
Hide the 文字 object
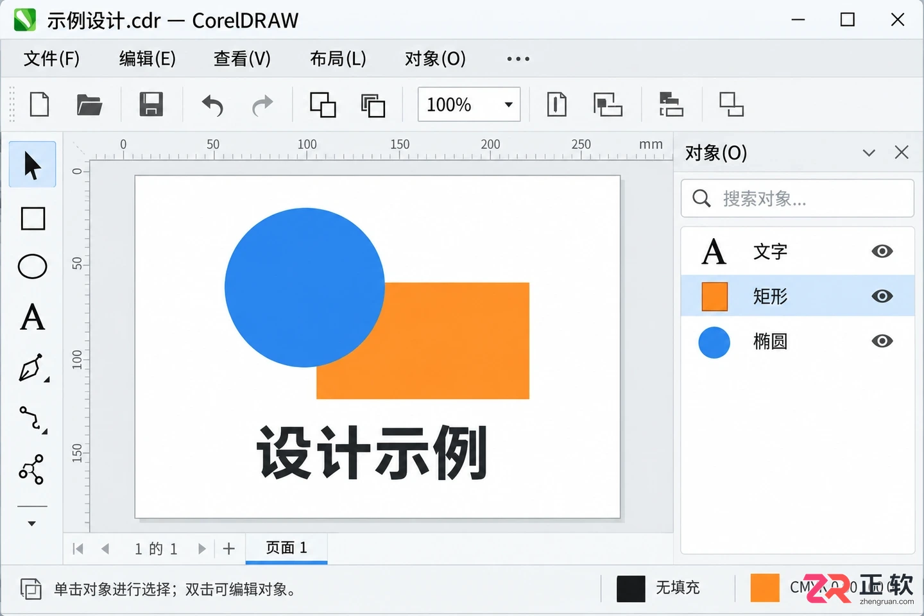click(882, 251)
